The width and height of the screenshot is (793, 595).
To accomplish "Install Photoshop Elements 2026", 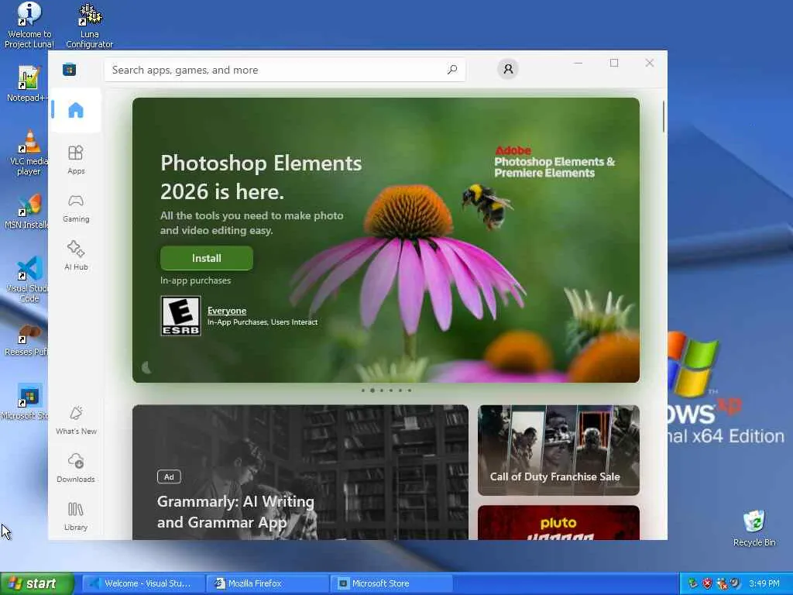I will (x=206, y=258).
